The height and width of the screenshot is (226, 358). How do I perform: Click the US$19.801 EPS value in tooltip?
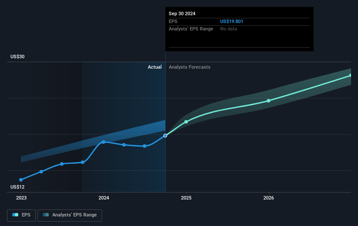232,21
